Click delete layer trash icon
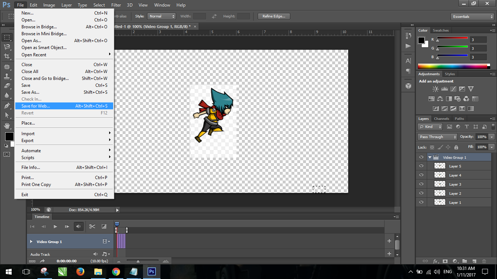This screenshot has width=497, height=279. pos(484,261)
